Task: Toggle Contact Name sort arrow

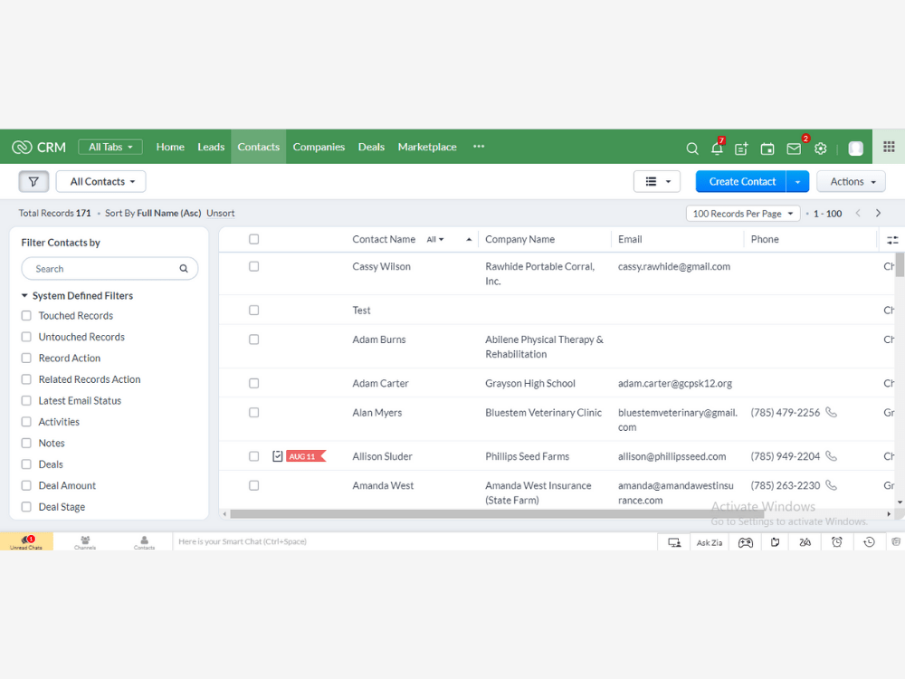Action: [469, 240]
